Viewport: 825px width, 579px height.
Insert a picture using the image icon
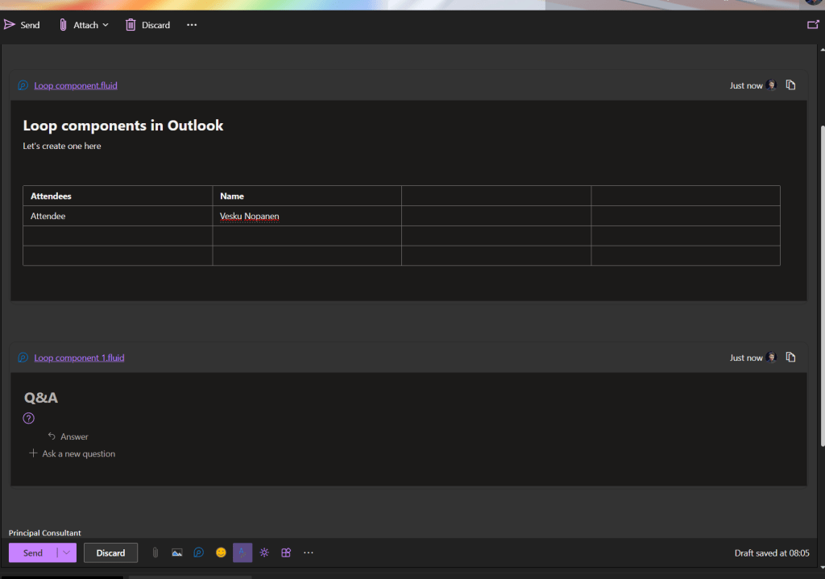[177, 552]
